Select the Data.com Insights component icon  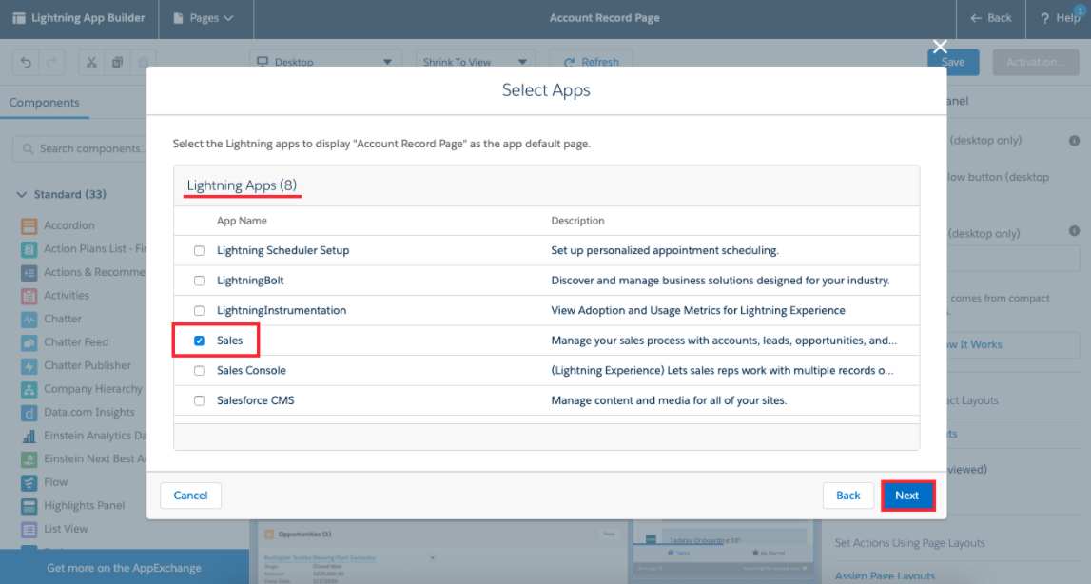[31, 412]
